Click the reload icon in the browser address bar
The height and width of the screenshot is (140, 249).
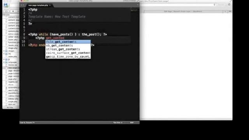(214, 5)
